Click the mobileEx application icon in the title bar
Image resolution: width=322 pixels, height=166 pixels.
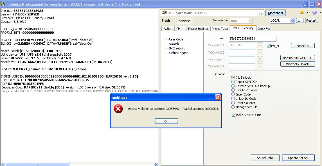pyautogui.click(x=2, y=4)
